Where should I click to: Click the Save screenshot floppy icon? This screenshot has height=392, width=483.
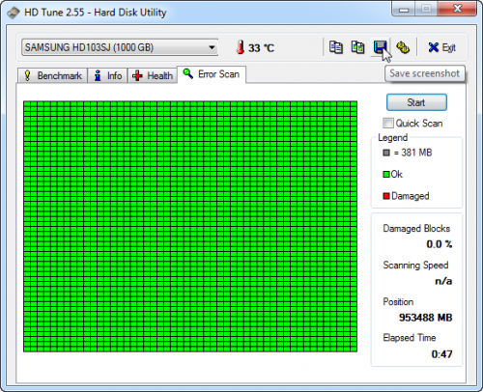tap(380, 47)
